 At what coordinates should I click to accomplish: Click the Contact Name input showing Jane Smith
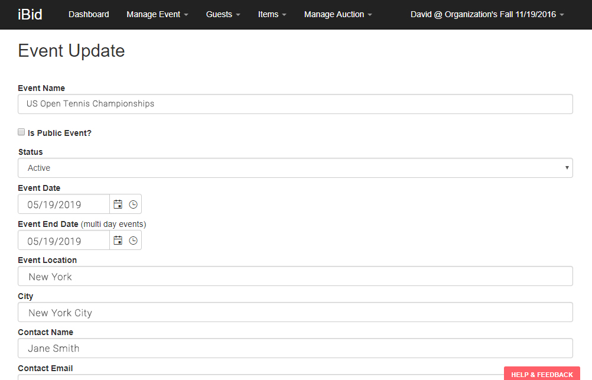tap(295, 348)
